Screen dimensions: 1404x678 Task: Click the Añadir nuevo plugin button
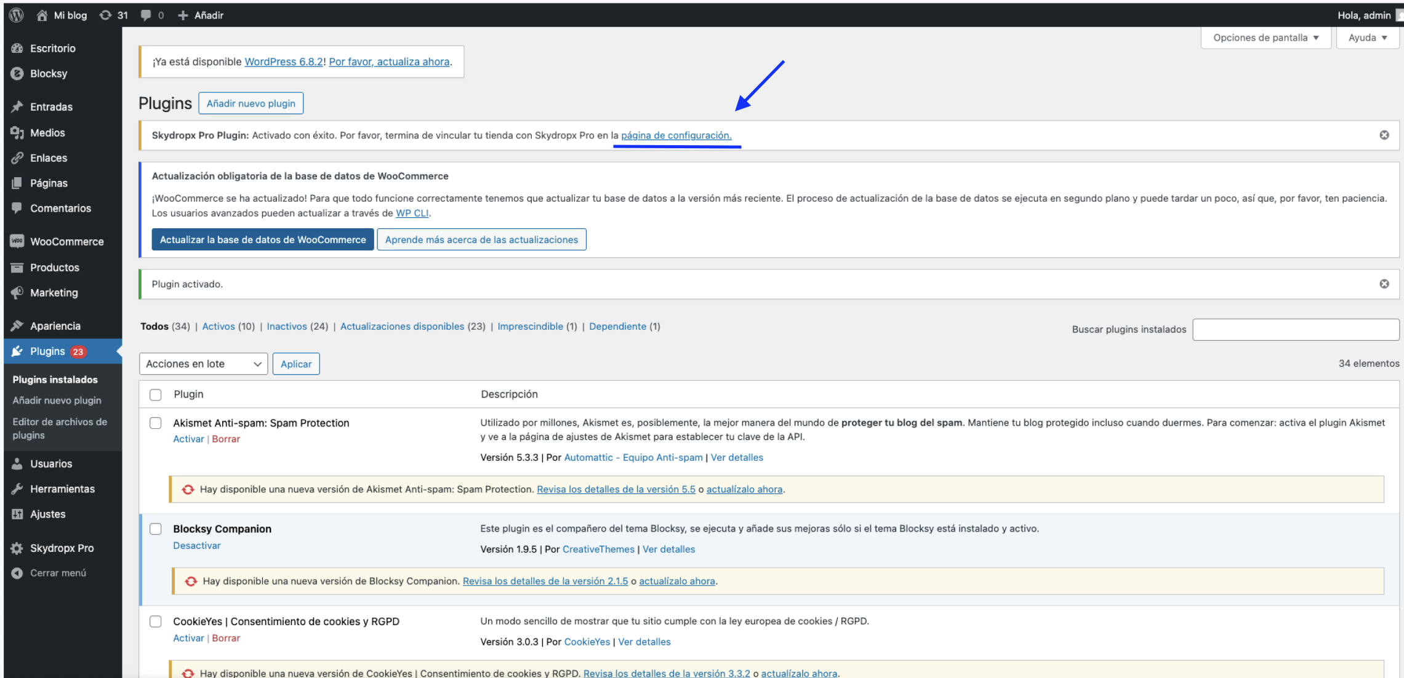(251, 103)
